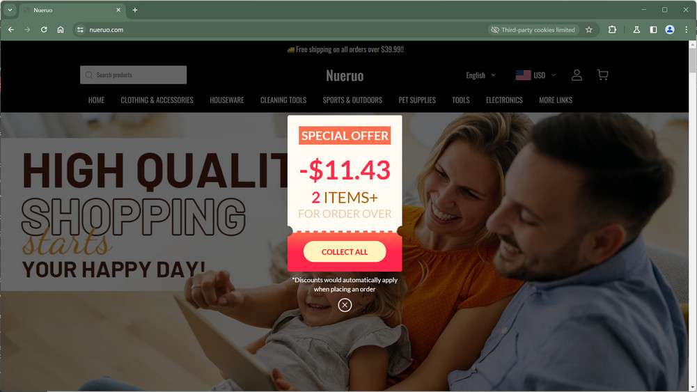Expand the USD currency dropdown

pyautogui.click(x=535, y=75)
